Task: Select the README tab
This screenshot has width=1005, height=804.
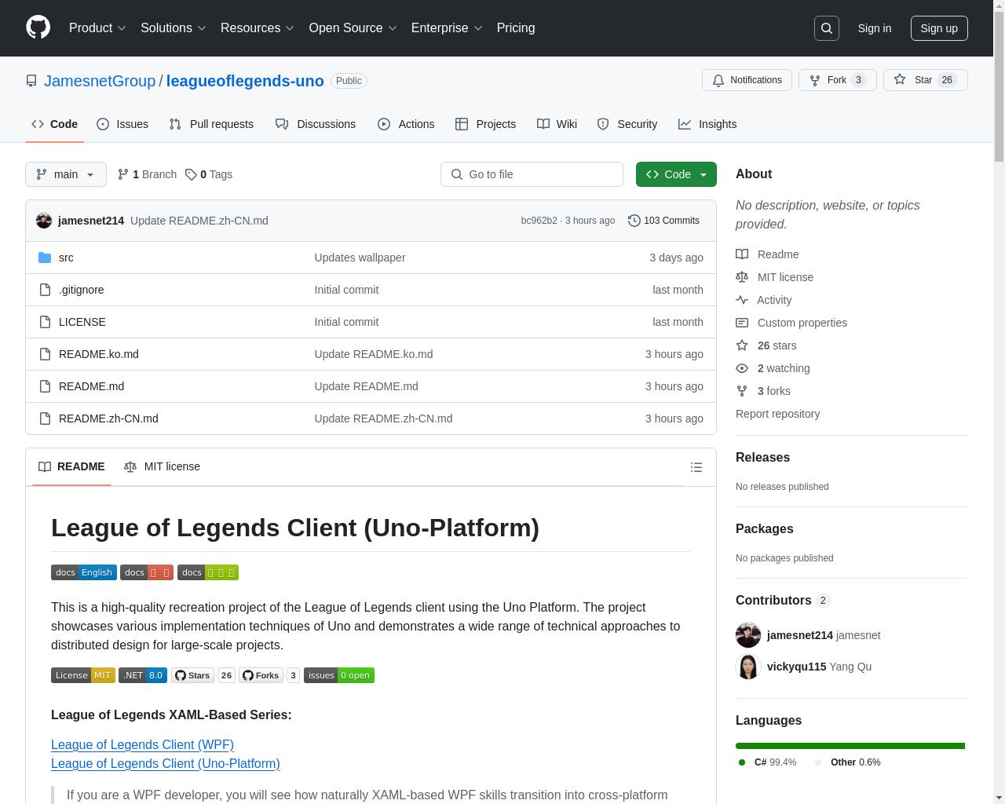Action: (71, 466)
